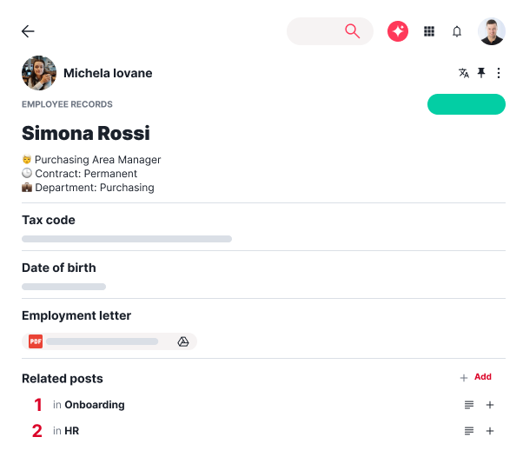The width and height of the screenshot is (523, 457).
Task: Pin this employee record
Action: coord(481,74)
